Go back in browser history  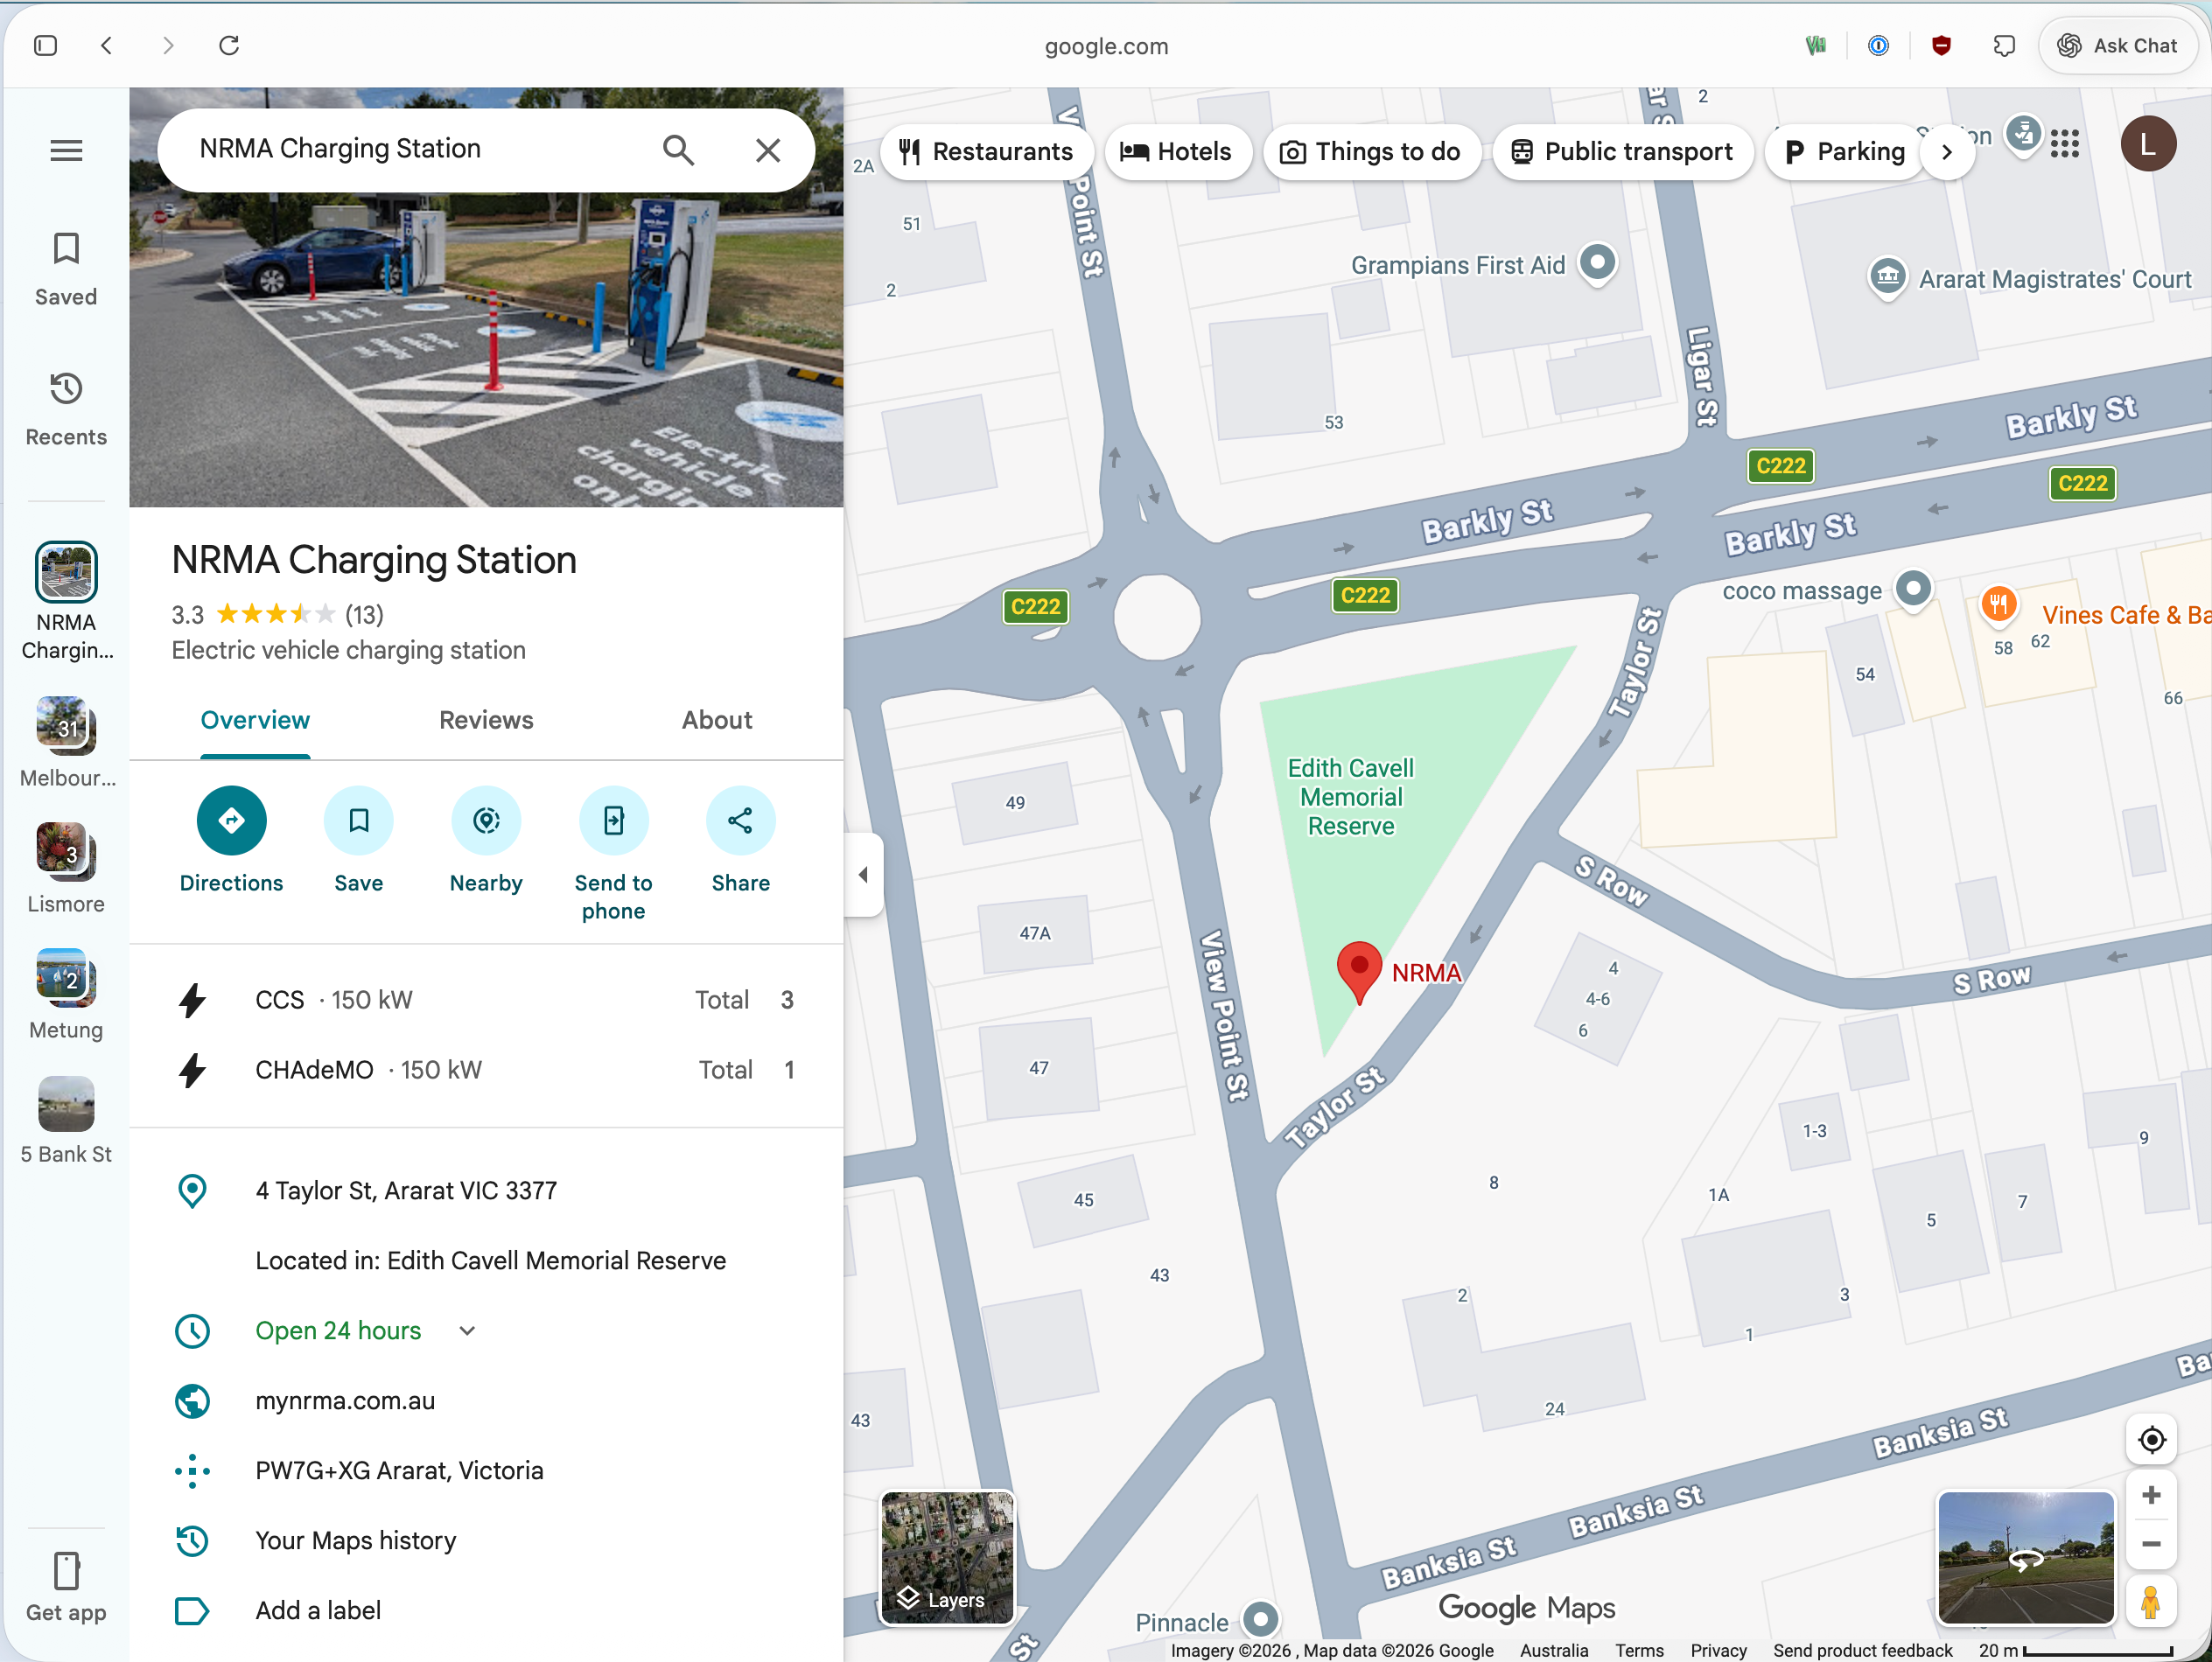(x=106, y=45)
